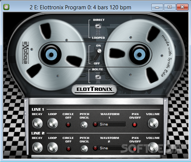Screen dimensions: 191x162
Task: Click the ElotTronix logo plate
Action: (94, 89)
